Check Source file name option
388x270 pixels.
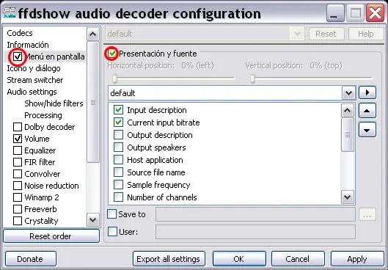pyautogui.click(x=118, y=172)
